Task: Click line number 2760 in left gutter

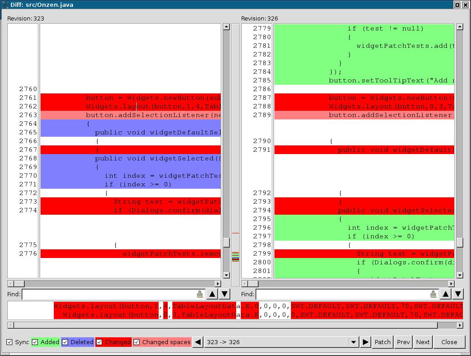Action: pyautogui.click(x=28, y=89)
